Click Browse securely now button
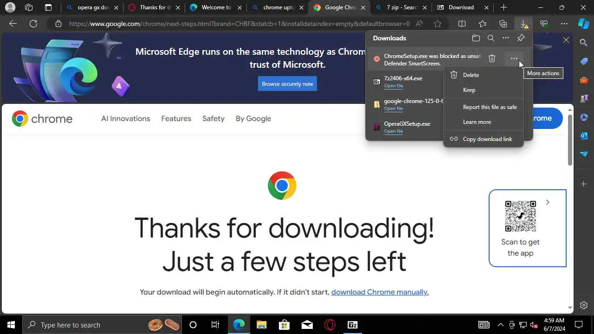Image resolution: width=594 pixels, height=334 pixels. point(287,84)
